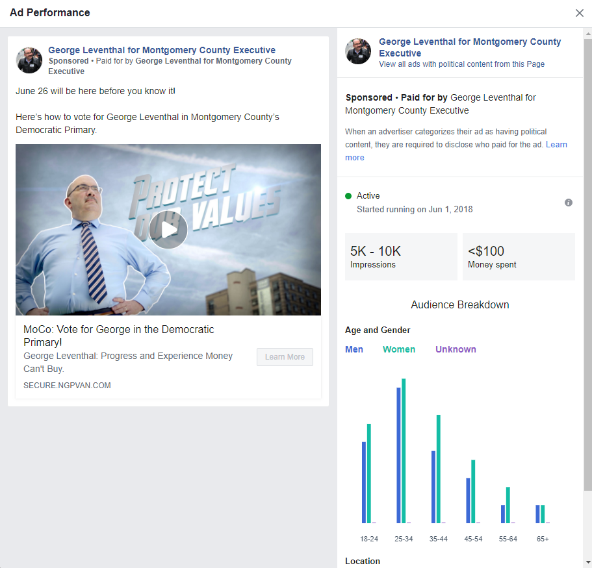Click the women's bar for ages 25-34
This screenshot has height=568, width=592.
click(404, 451)
